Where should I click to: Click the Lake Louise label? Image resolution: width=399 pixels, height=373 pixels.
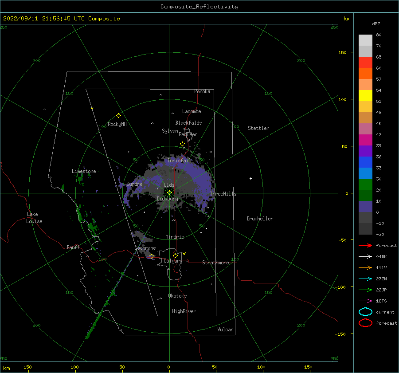[34, 218]
